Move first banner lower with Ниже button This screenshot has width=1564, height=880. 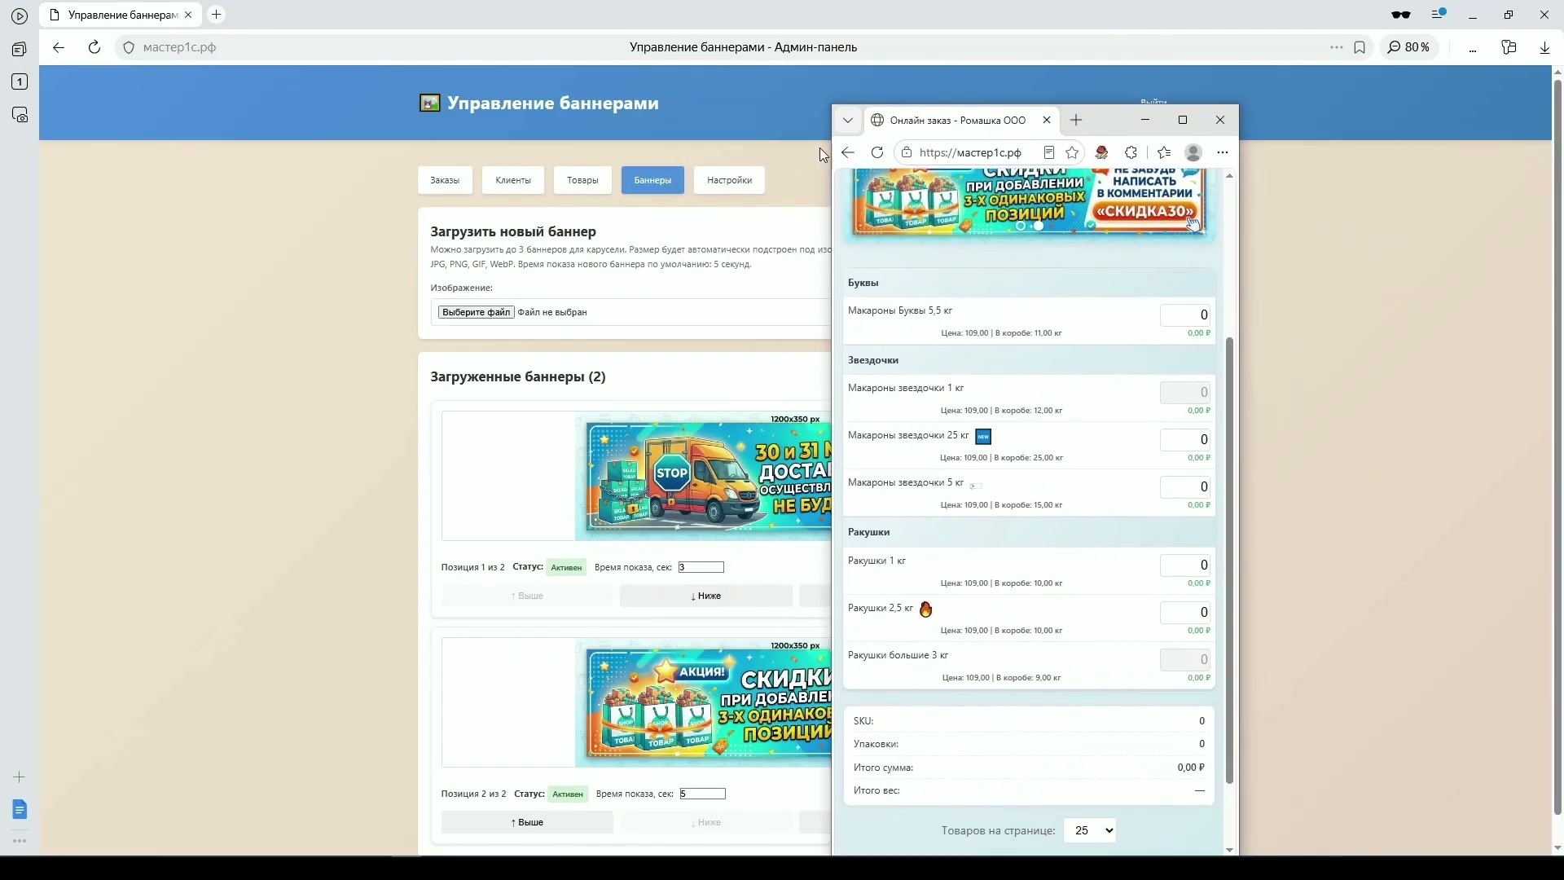tap(705, 596)
